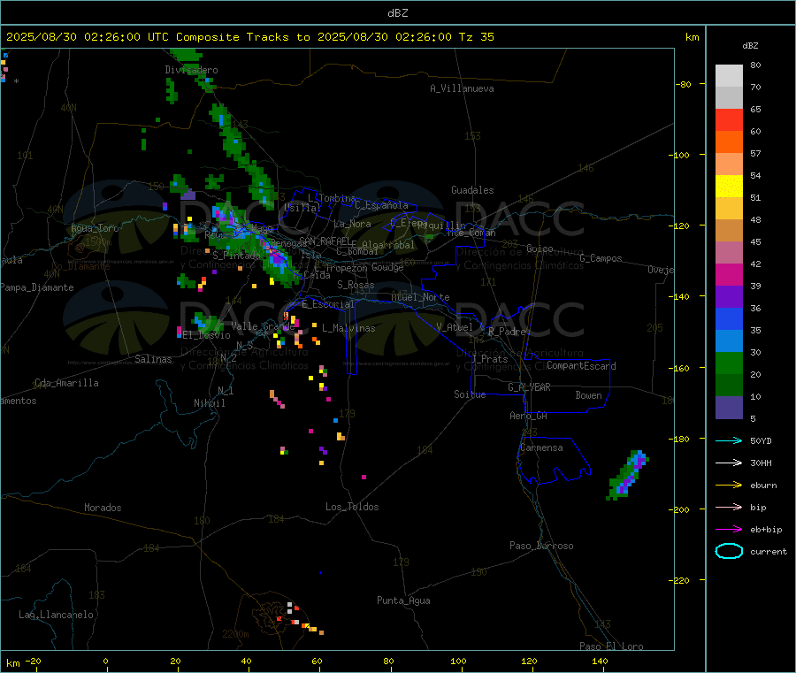Image resolution: width=796 pixels, height=673 pixels.
Task: Click the Bowen map label
Action: click(x=588, y=395)
